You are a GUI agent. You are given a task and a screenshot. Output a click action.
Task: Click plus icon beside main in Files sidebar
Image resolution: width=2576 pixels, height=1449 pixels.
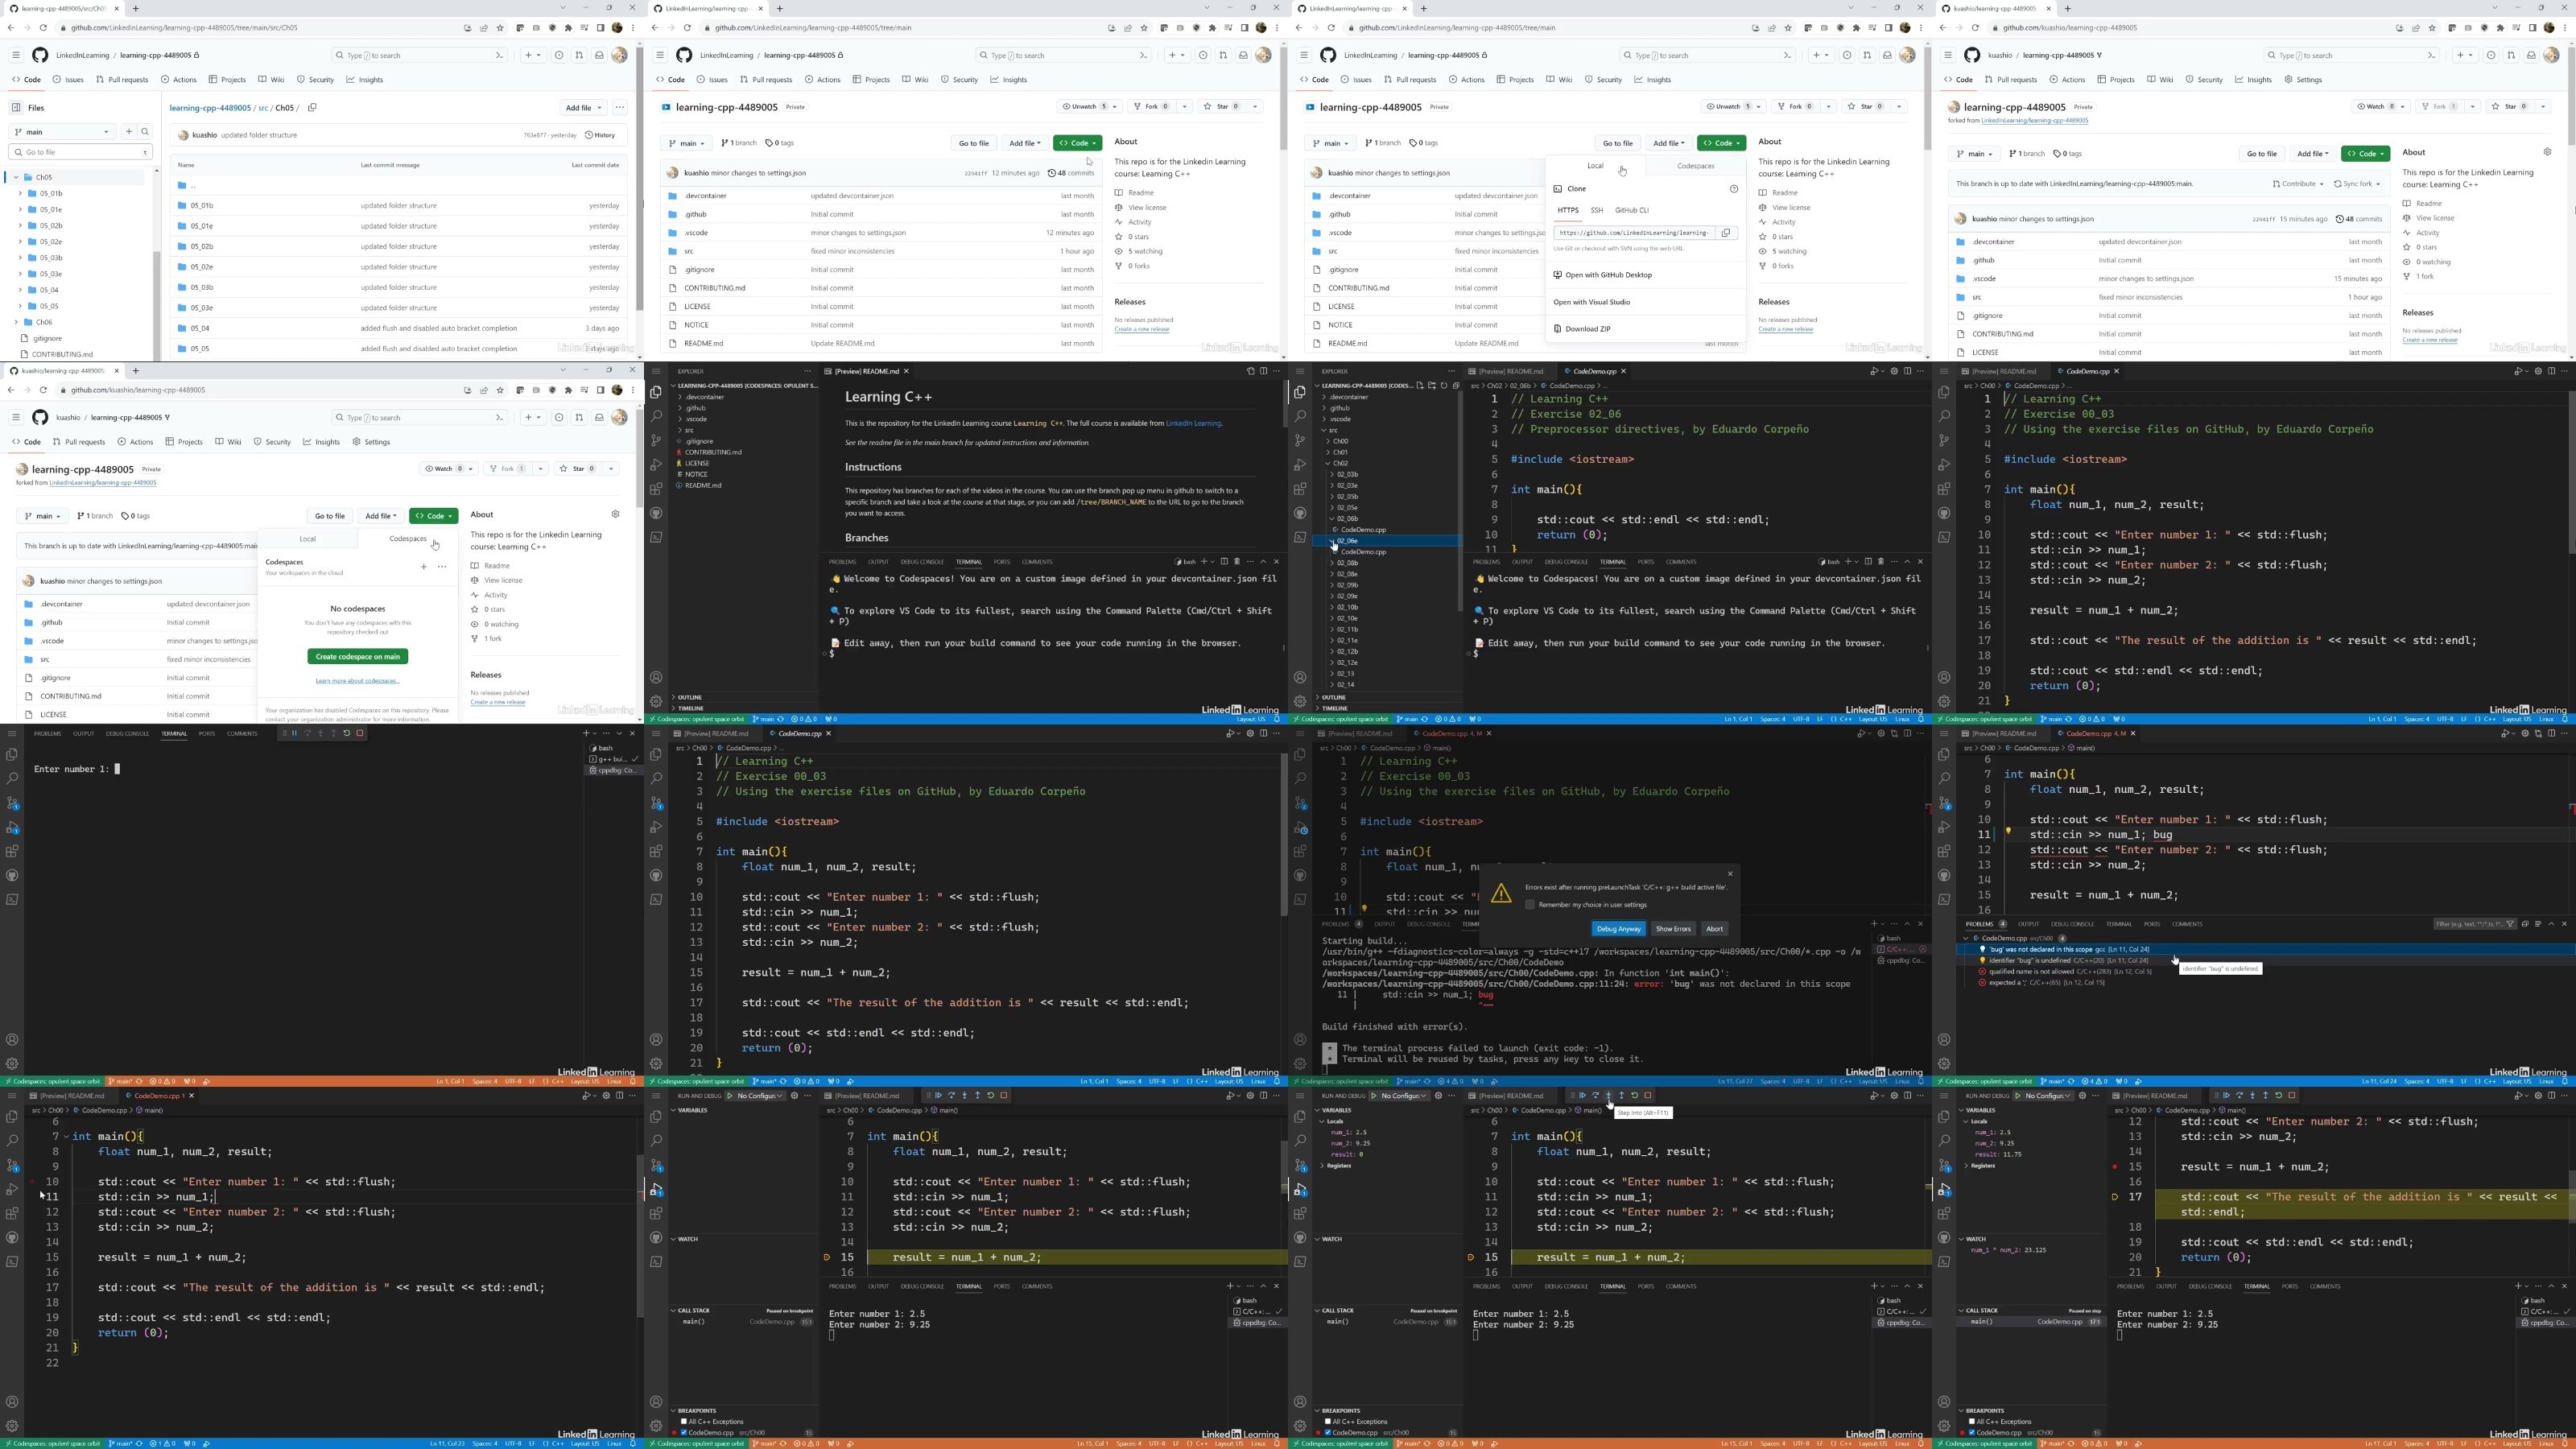[x=128, y=131]
